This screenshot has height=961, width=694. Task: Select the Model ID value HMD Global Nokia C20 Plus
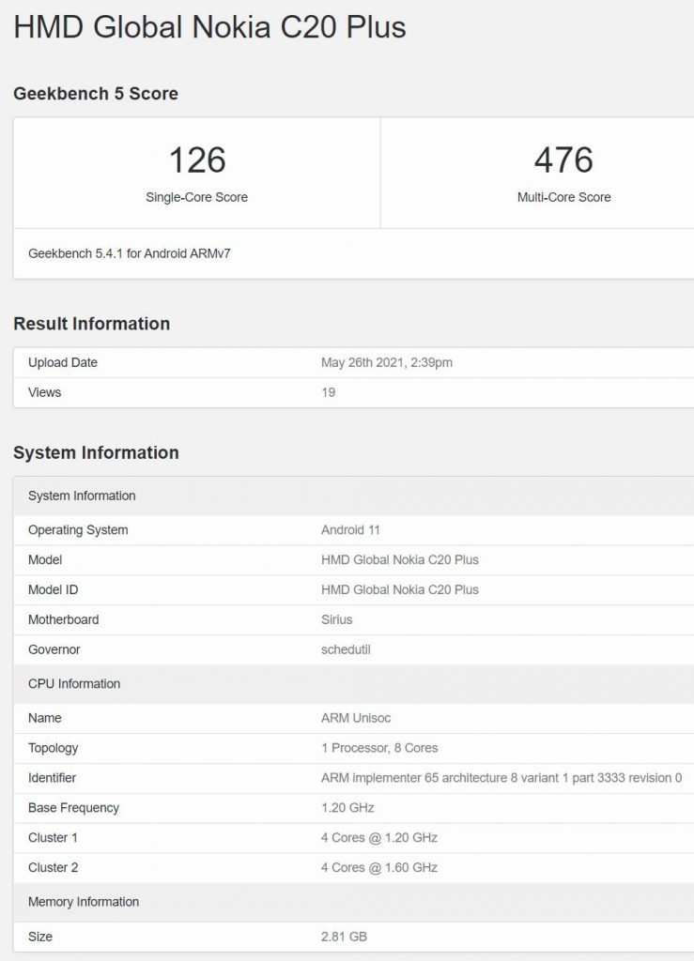[400, 590]
